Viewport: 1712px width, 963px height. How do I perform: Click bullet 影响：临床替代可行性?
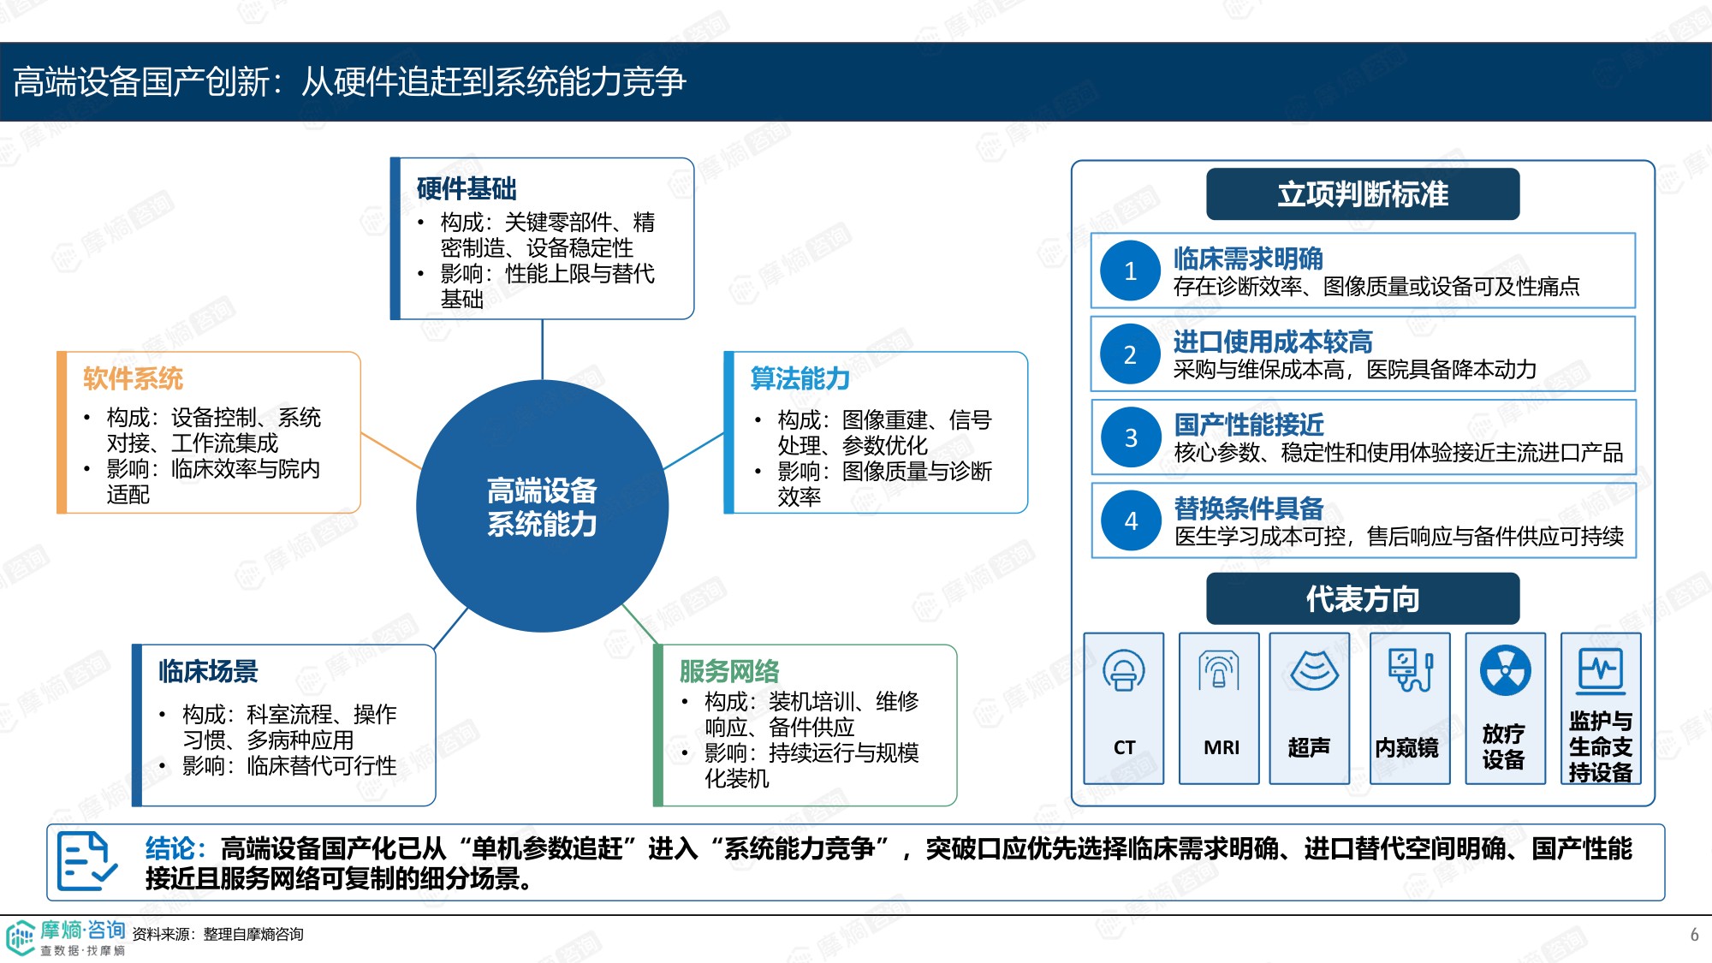(289, 765)
